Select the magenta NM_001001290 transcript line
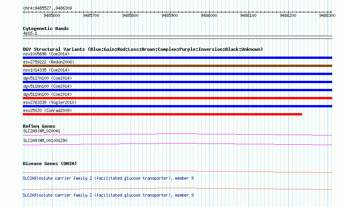Image resolution: width=343 pixels, height=207 pixels. tap(177, 144)
